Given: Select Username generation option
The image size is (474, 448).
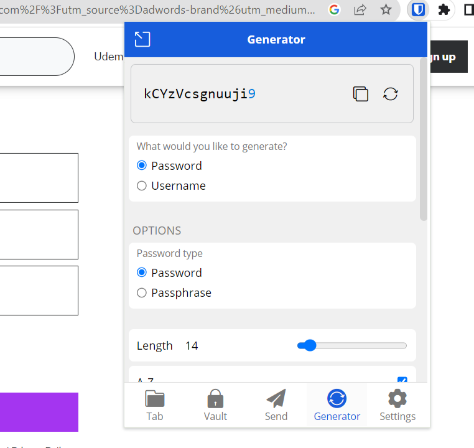Looking at the screenshot, I should pyautogui.click(x=142, y=185).
